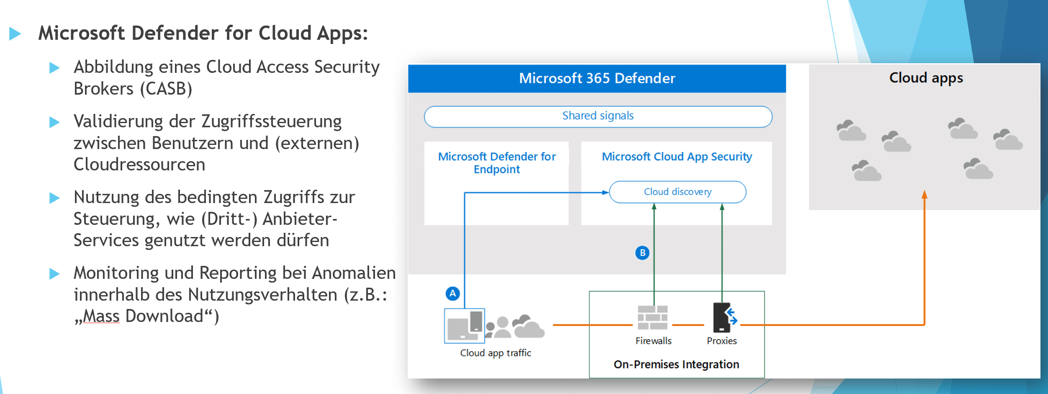Click Microsoft Defender for Endpoint label
This screenshot has width=1048, height=394.
tap(497, 163)
